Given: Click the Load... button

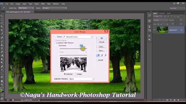Looking at the screenshot, I should point(101,47).
